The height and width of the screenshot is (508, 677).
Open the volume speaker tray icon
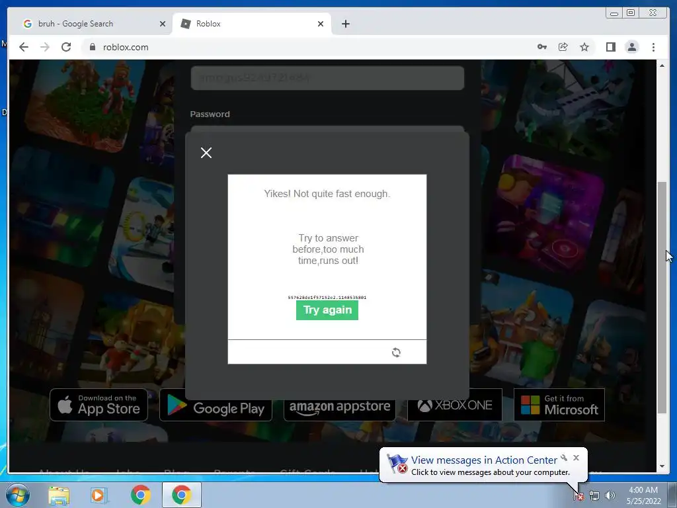point(610,496)
